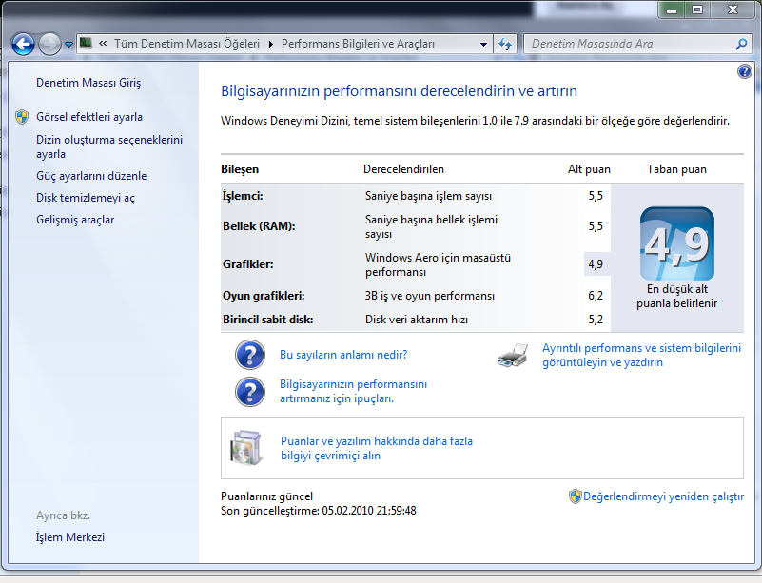The height and width of the screenshot is (583, 762).
Task: Open Bu sayıların anlamı nedir? link
Action: 343,355
